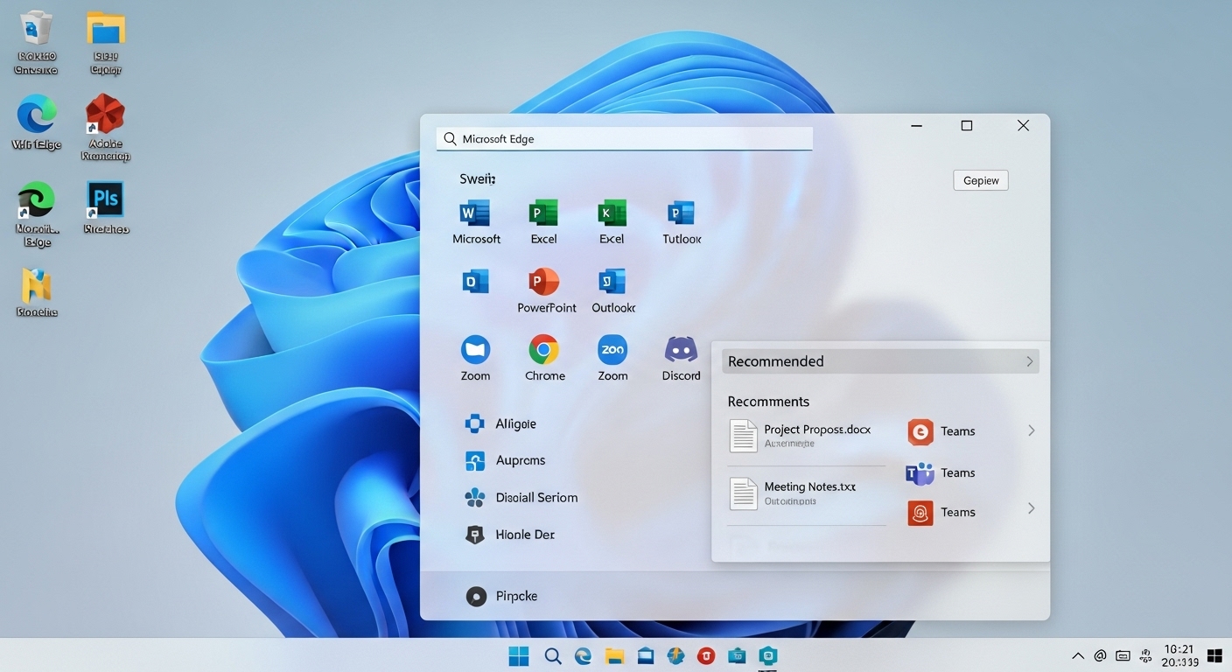Select the blue Edge desktop shortcut
Screen dimensions: 1232x672
point(36,122)
